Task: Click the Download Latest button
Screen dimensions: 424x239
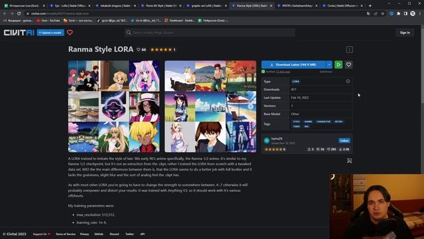Action: click(x=294, y=64)
